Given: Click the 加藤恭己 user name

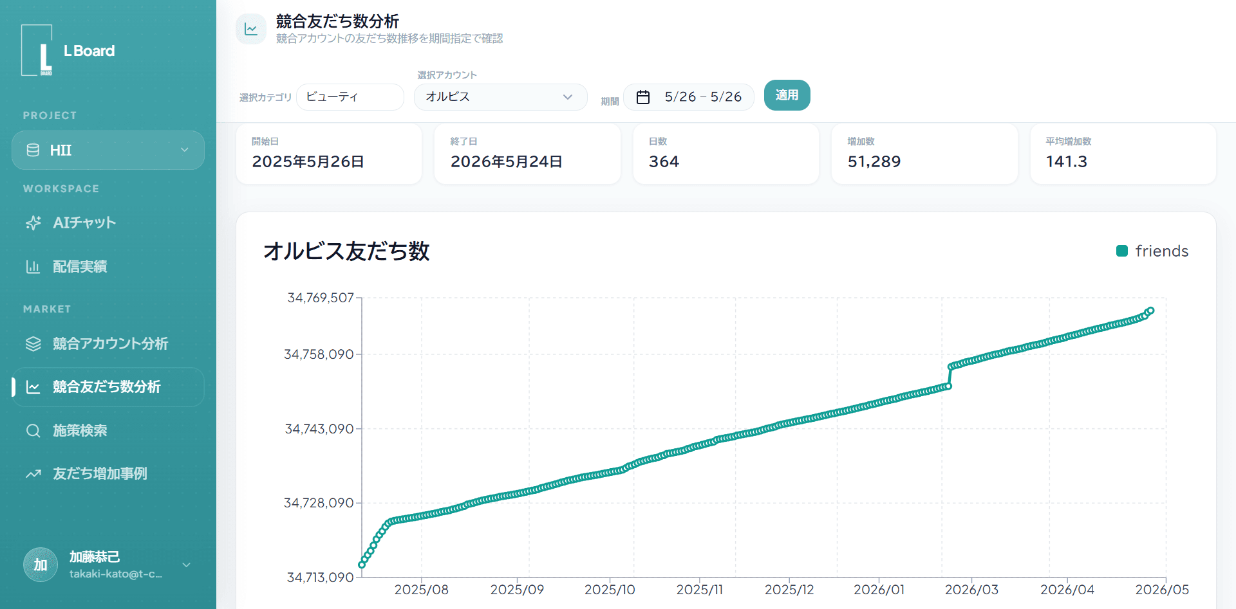Looking at the screenshot, I should click(95, 557).
